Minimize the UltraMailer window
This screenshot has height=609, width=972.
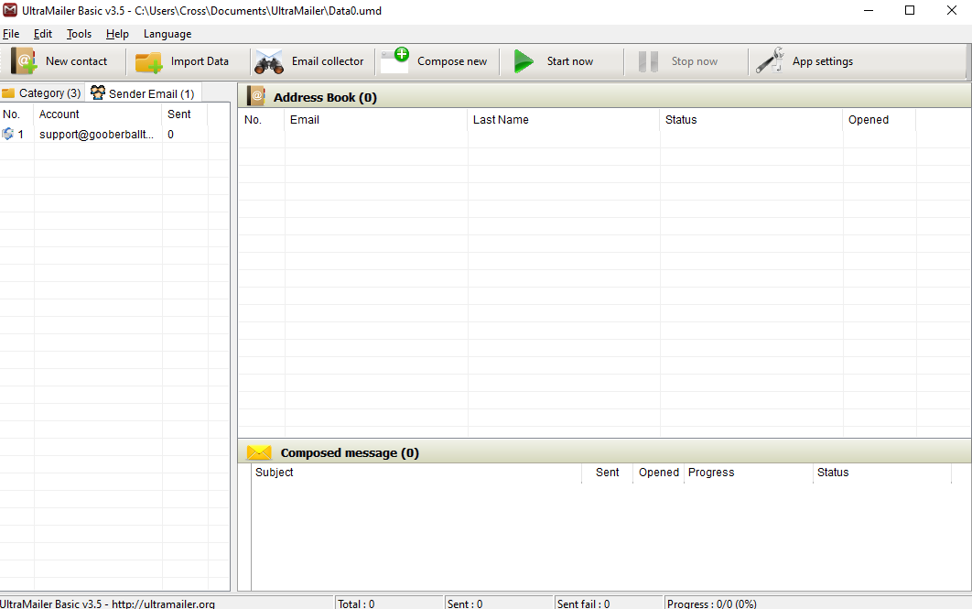869,11
